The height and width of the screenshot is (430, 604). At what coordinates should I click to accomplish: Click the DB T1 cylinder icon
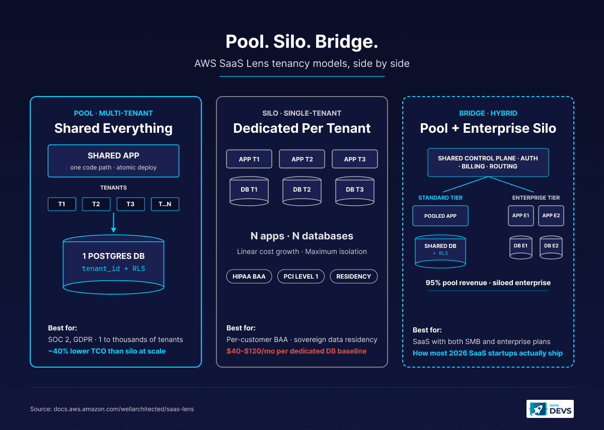tap(249, 190)
